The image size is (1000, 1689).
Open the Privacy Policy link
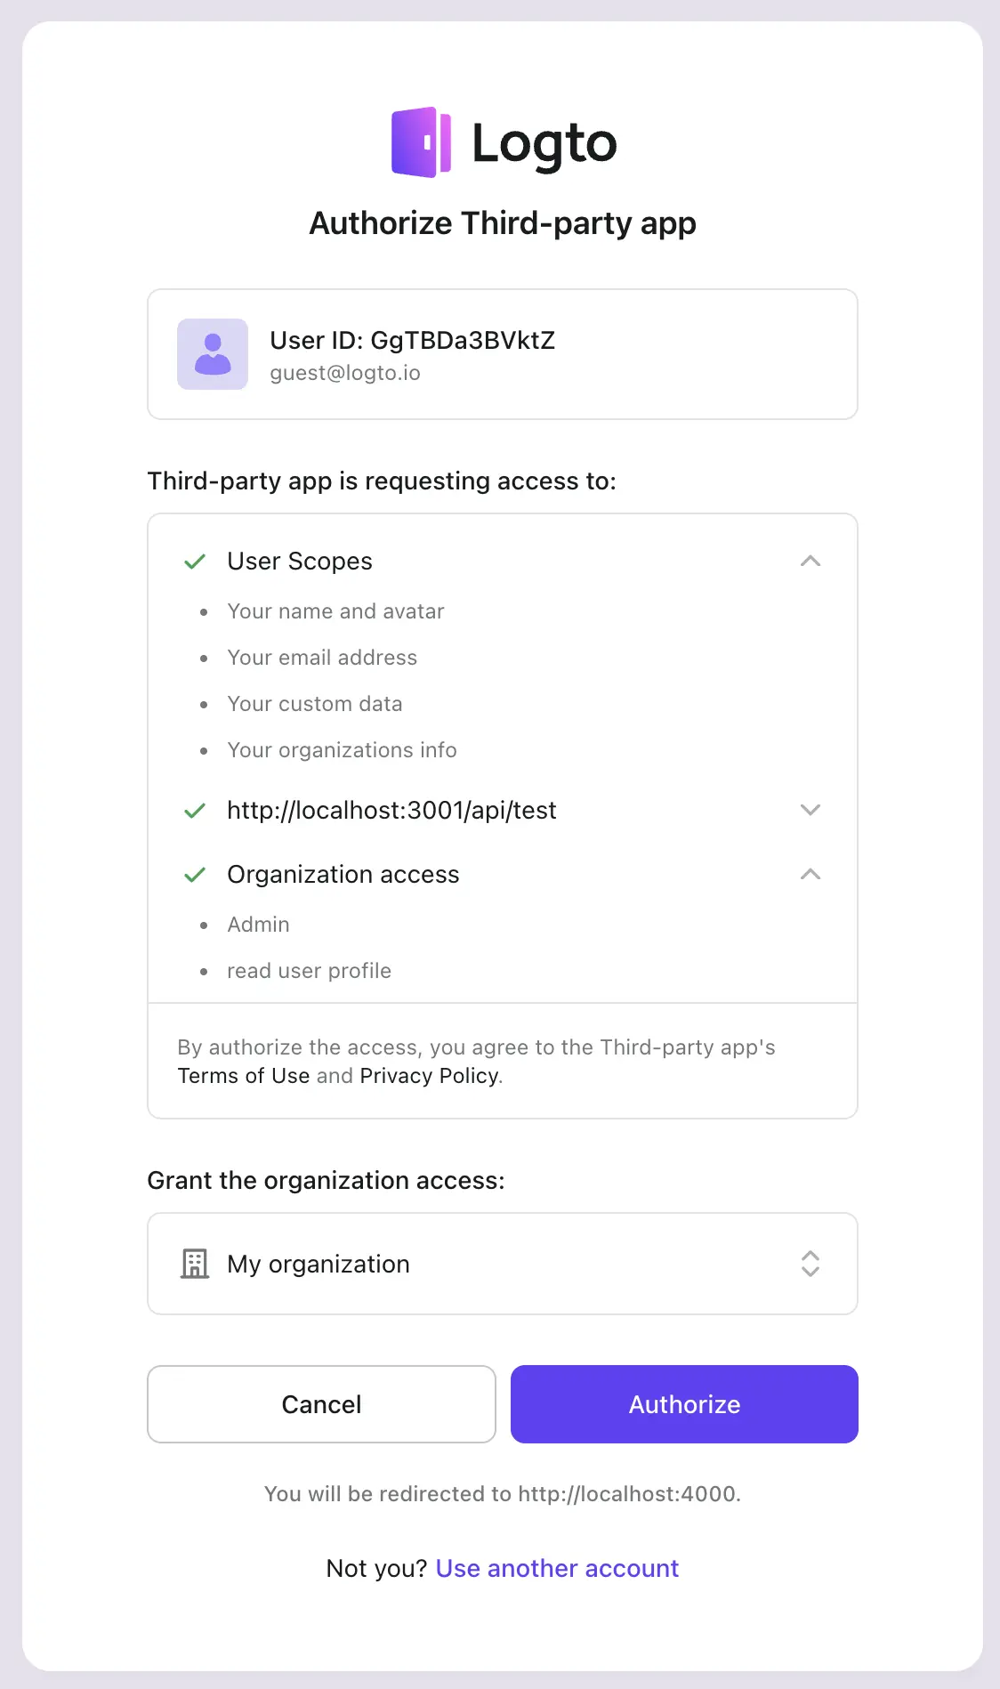tap(429, 1076)
